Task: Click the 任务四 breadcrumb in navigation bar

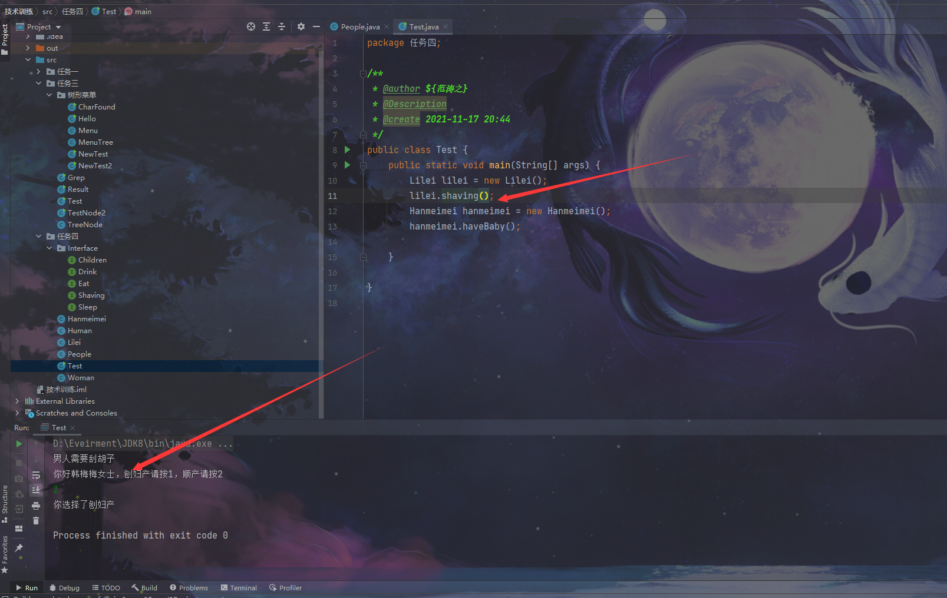Action: click(72, 11)
